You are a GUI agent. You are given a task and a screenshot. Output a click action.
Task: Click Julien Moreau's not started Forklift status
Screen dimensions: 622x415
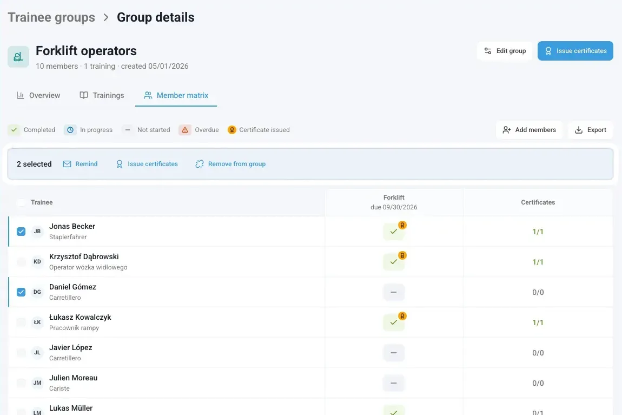[x=394, y=383]
